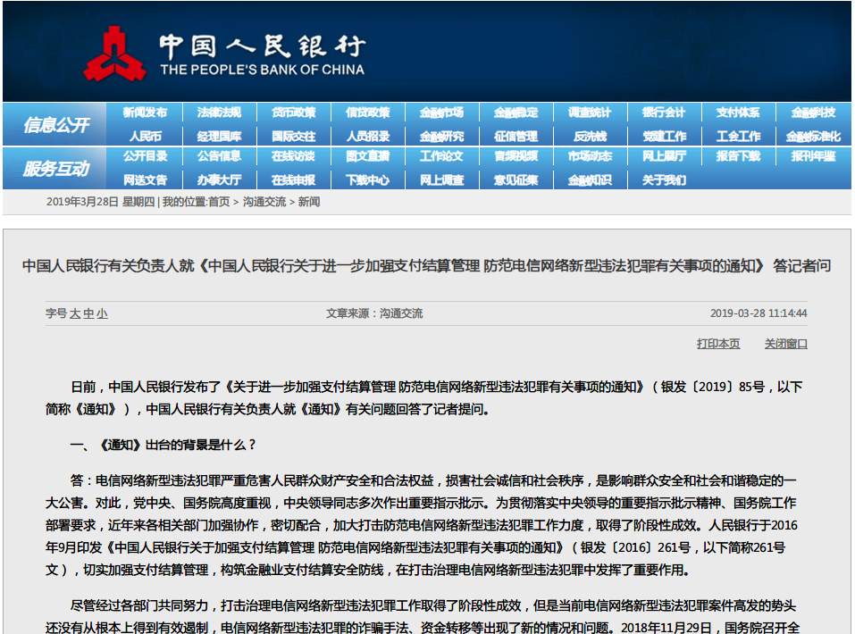Viewport: 855px width, 634px height.
Task: Open 金融科技 from the navigation
Action: (x=812, y=113)
